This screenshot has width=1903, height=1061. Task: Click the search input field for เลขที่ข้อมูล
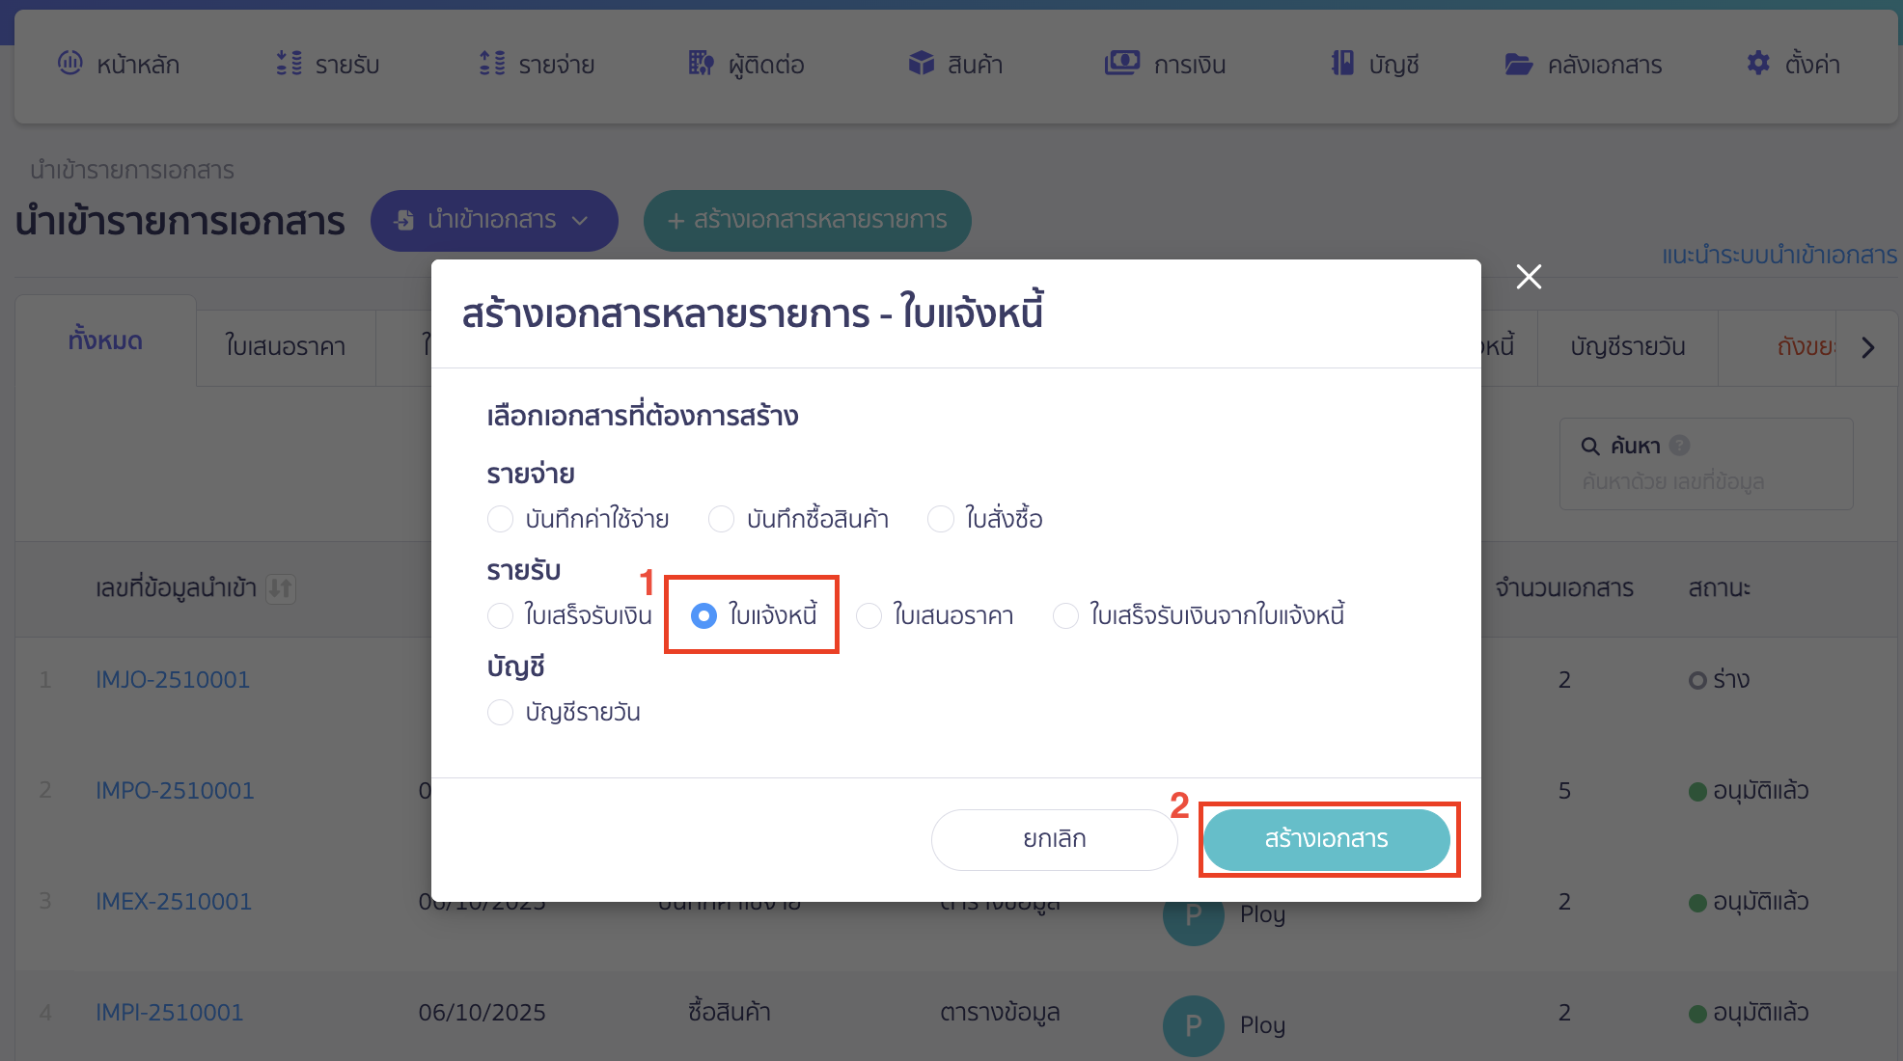(1705, 481)
